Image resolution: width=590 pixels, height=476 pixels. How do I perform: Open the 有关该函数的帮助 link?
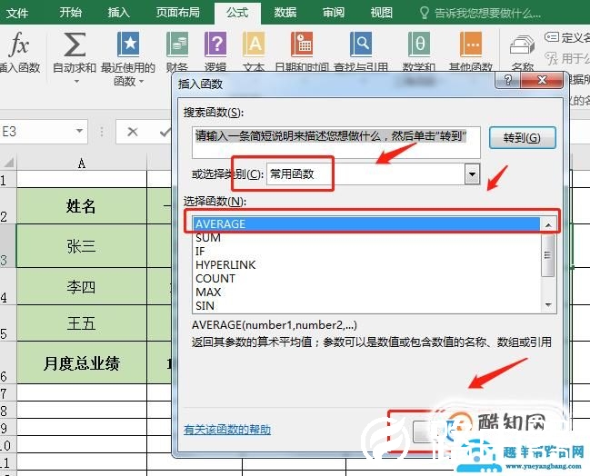click(227, 429)
